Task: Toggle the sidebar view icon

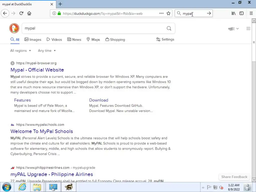Action: pos(241,13)
